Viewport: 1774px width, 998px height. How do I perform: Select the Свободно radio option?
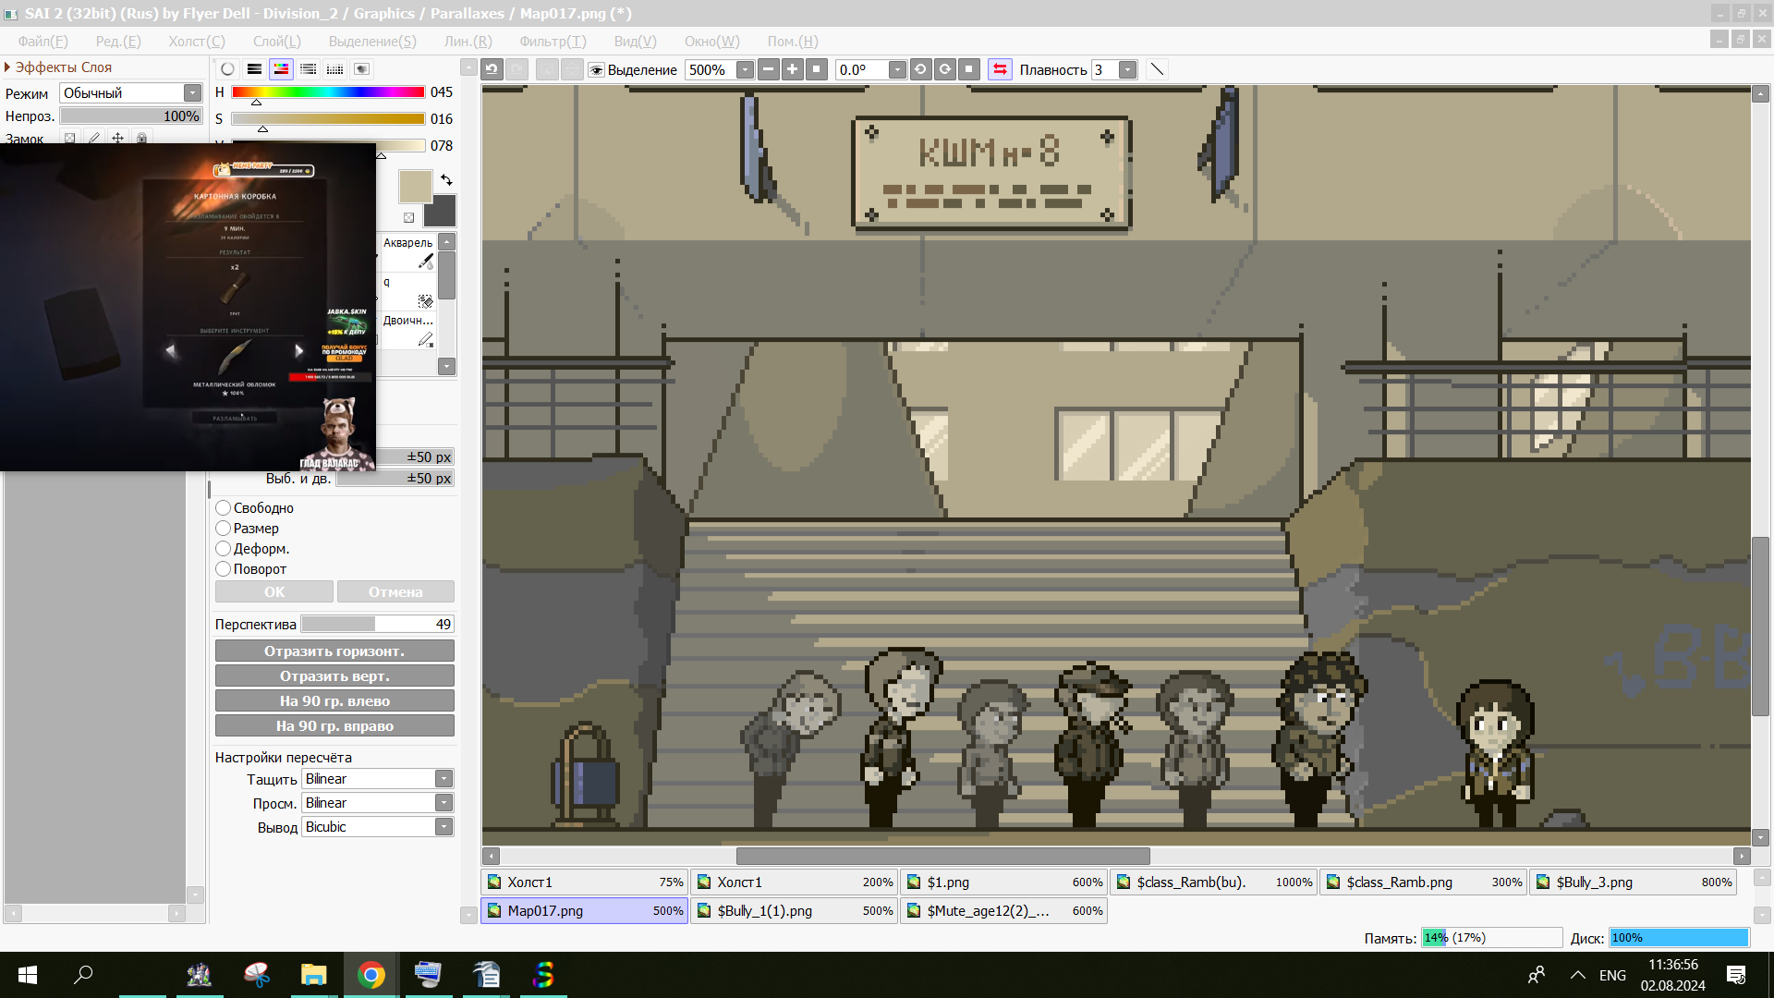click(x=224, y=508)
